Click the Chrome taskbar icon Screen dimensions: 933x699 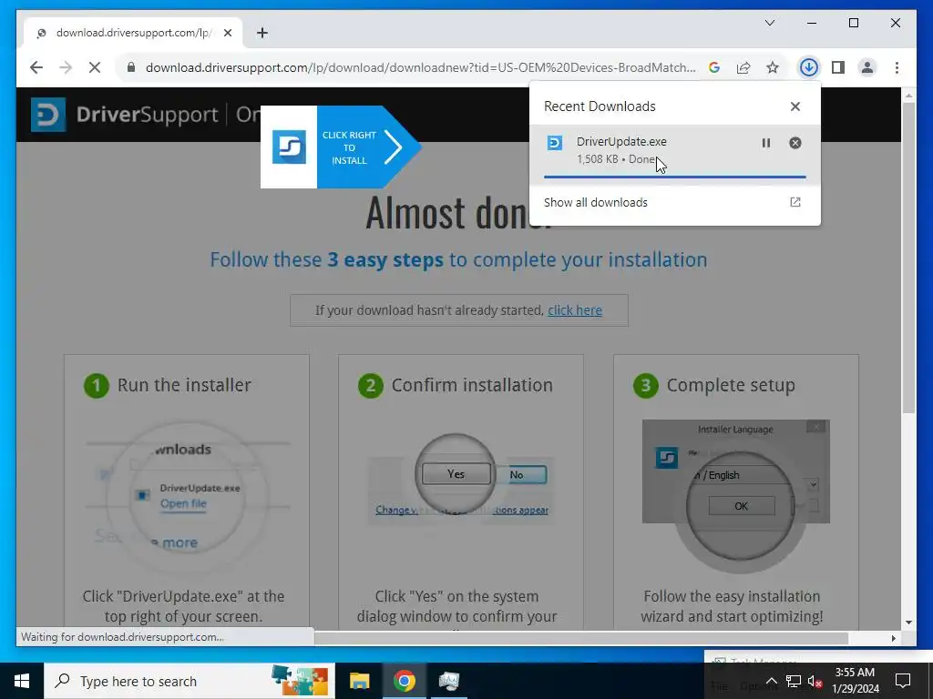404,681
